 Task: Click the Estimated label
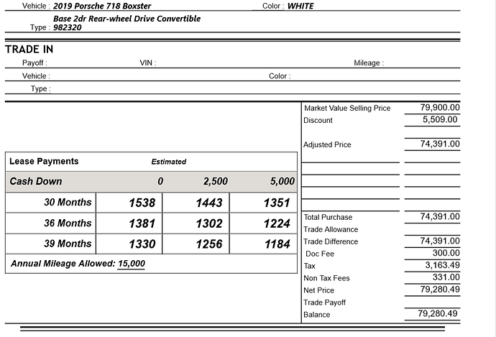pyautogui.click(x=169, y=162)
